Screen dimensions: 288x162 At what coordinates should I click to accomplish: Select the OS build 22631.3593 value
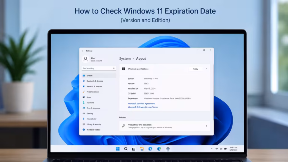pyautogui.click(x=148, y=93)
